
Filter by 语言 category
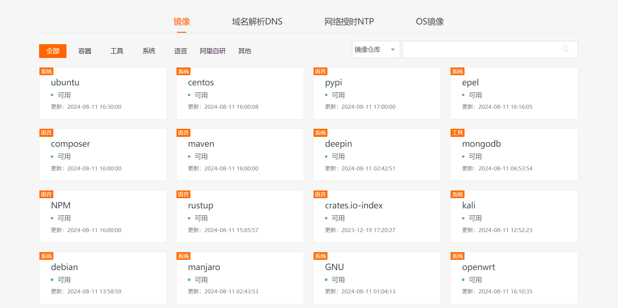(181, 51)
